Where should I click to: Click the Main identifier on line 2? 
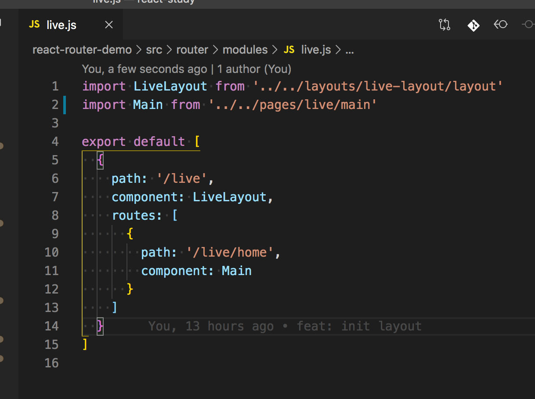click(148, 105)
